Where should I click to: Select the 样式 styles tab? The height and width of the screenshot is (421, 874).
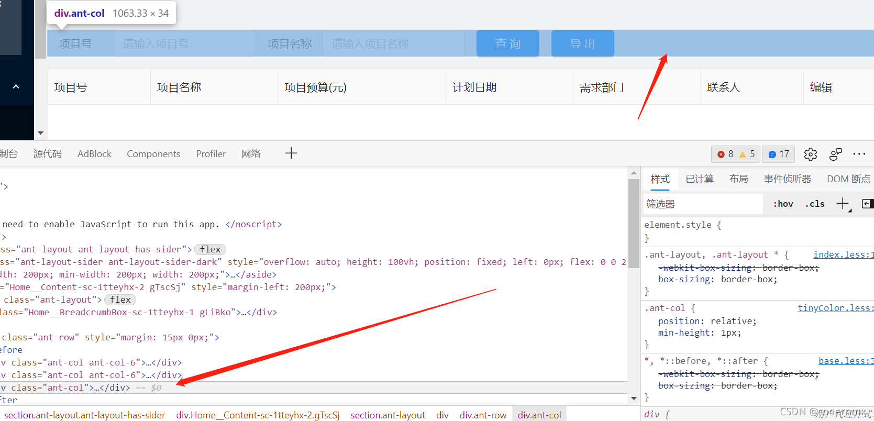660,179
